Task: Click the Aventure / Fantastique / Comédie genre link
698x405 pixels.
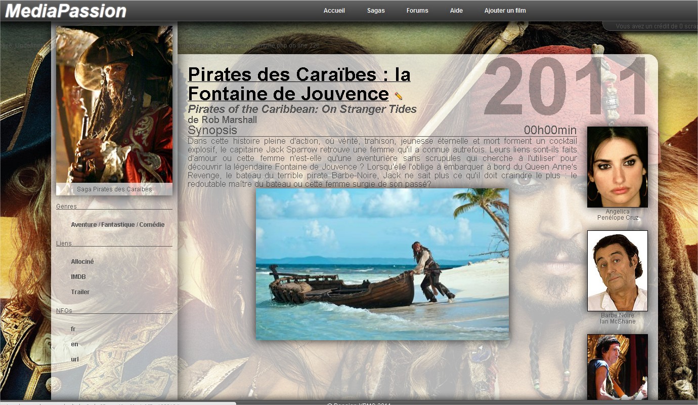Action: [118, 225]
